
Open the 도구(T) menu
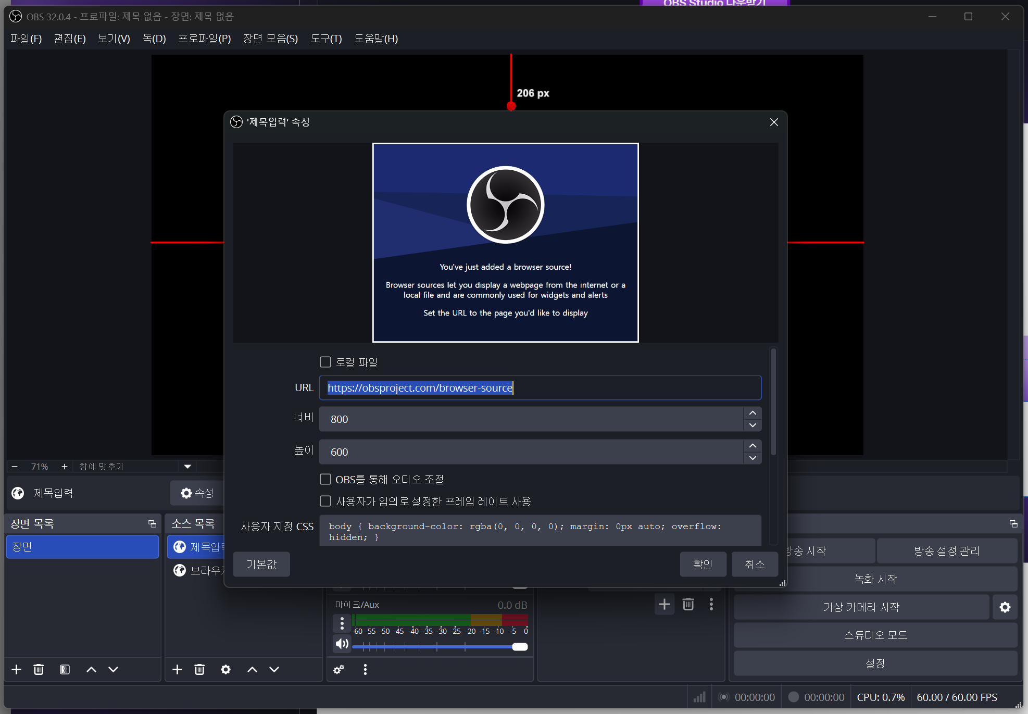pos(326,39)
